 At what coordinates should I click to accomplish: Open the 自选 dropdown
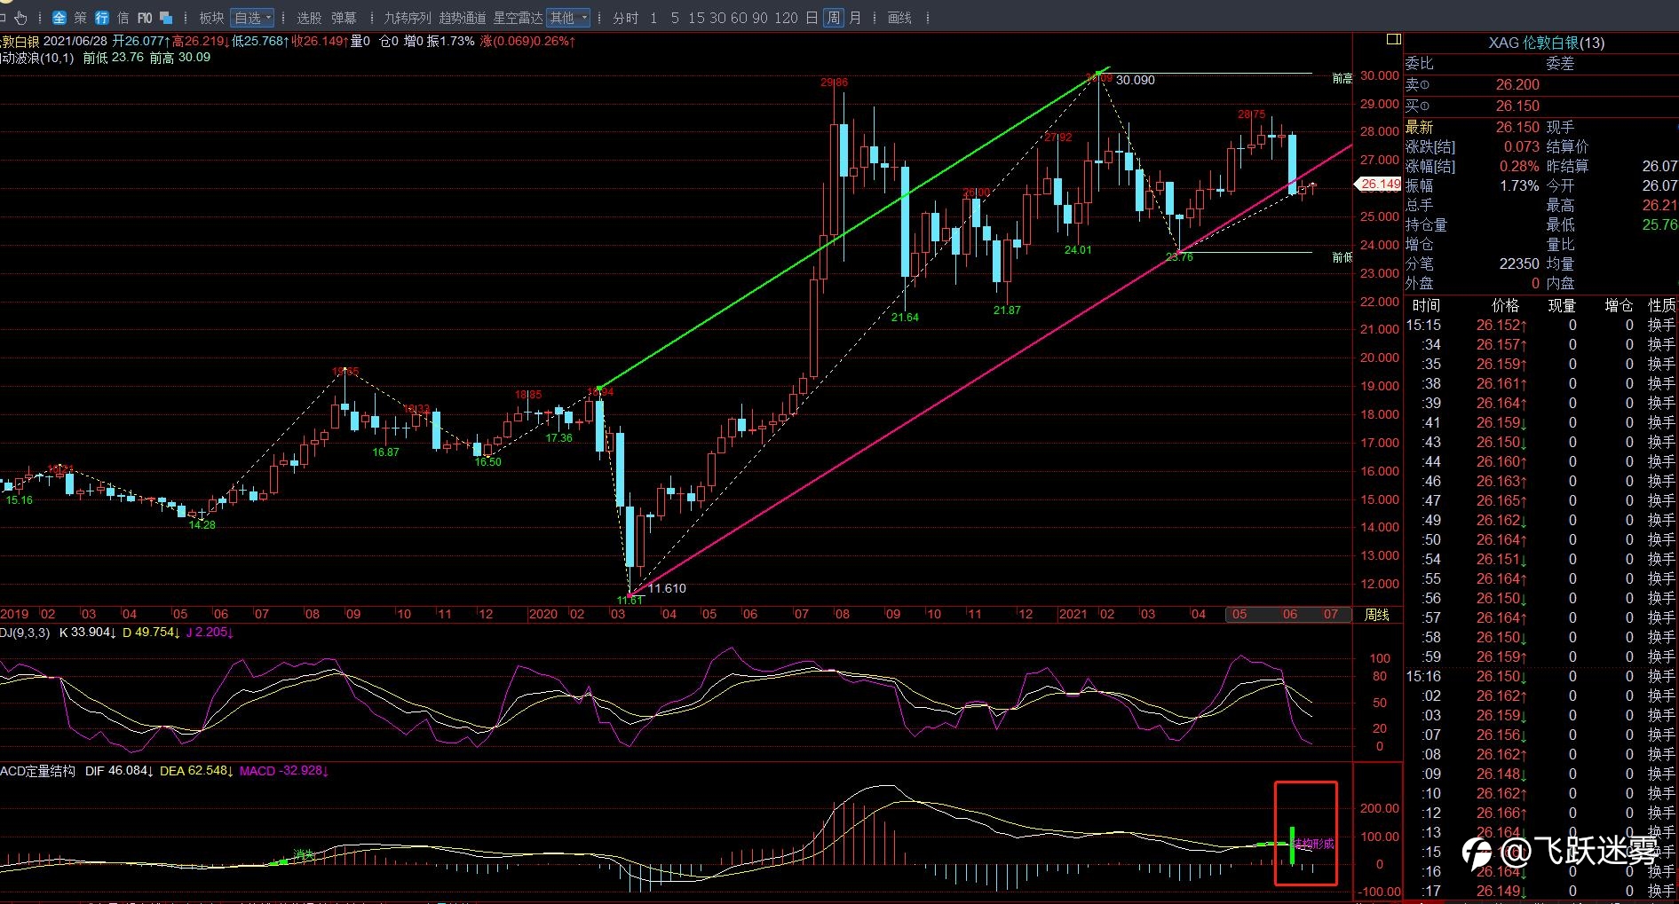tap(253, 18)
